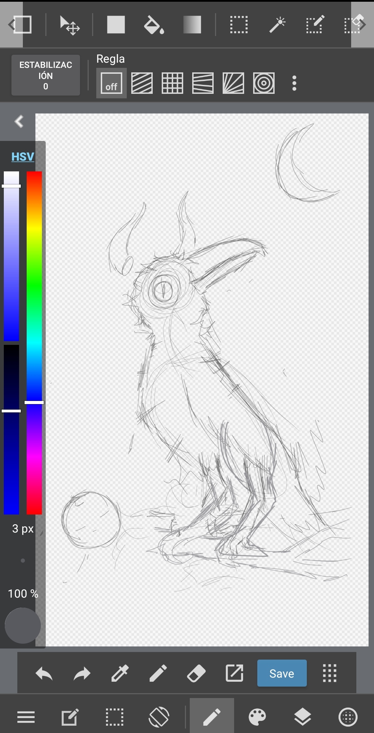Open the hamburger main menu
Viewport: 374px width, 733px height.
point(26,717)
